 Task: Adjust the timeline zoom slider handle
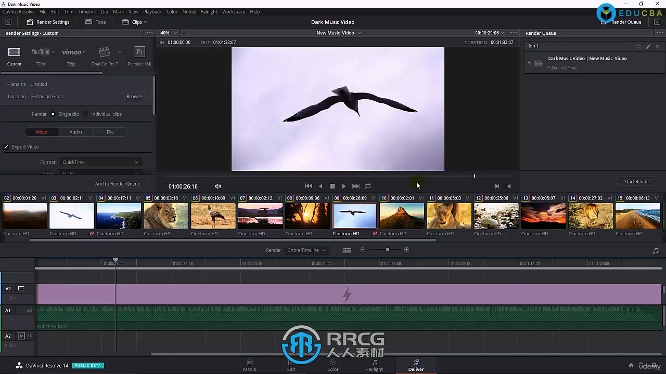coord(387,250)
